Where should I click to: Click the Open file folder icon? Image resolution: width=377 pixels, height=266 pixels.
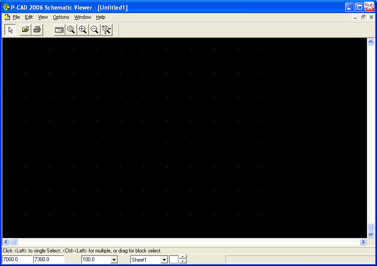26,30
